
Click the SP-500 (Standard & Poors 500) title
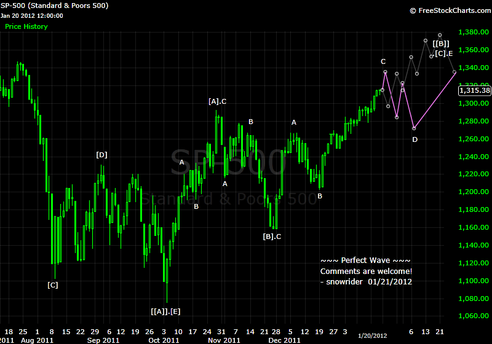tap(54, 6)
